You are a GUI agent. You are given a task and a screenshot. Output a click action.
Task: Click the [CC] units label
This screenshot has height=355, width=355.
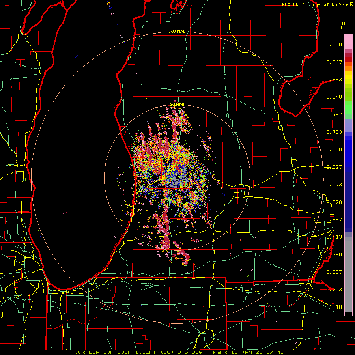pos(337,27)
